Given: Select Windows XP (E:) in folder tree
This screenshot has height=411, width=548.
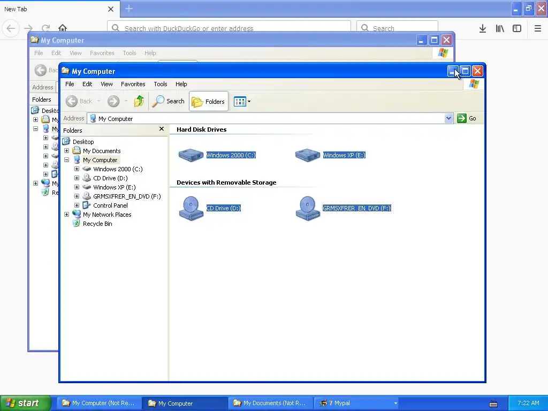Looking at the screenshot, I should point(115,187).
